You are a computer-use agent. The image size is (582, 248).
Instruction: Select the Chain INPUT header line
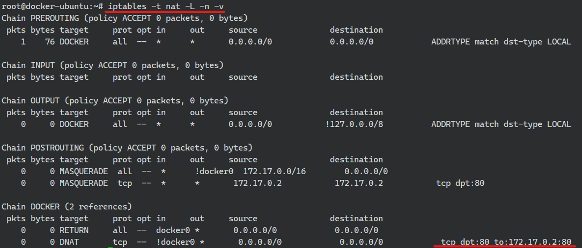tap(113, 65)
